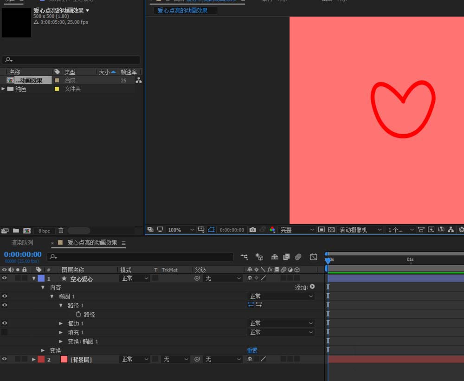Click the snapshot camera icon in viewer
Image resolution: width=464 pixels, height=381 pixels.
point(252,230)
